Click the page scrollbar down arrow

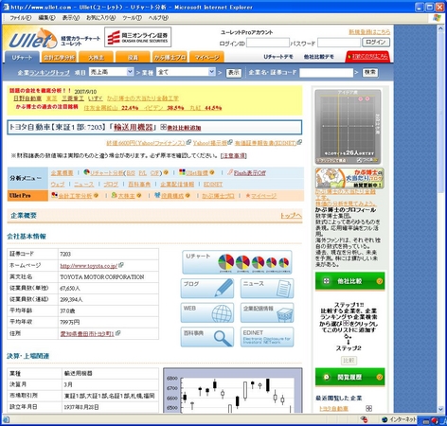441,409
